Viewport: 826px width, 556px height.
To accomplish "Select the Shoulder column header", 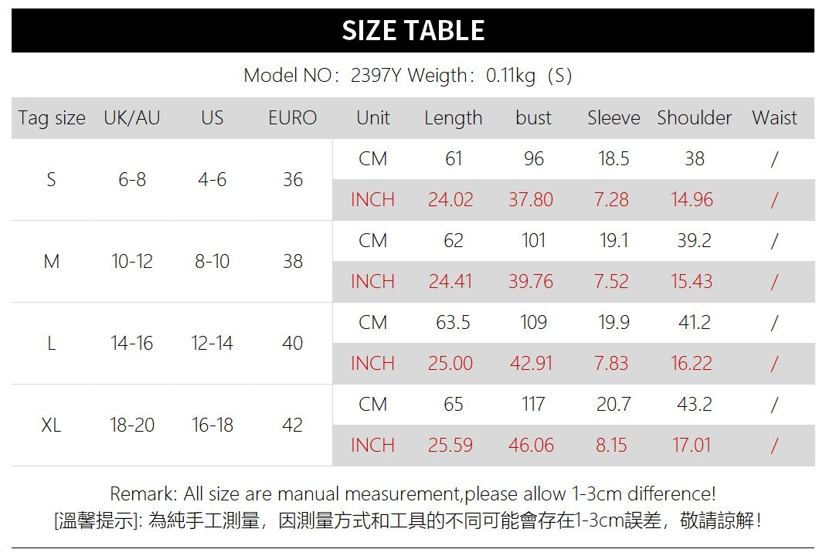I will [695, 118].
